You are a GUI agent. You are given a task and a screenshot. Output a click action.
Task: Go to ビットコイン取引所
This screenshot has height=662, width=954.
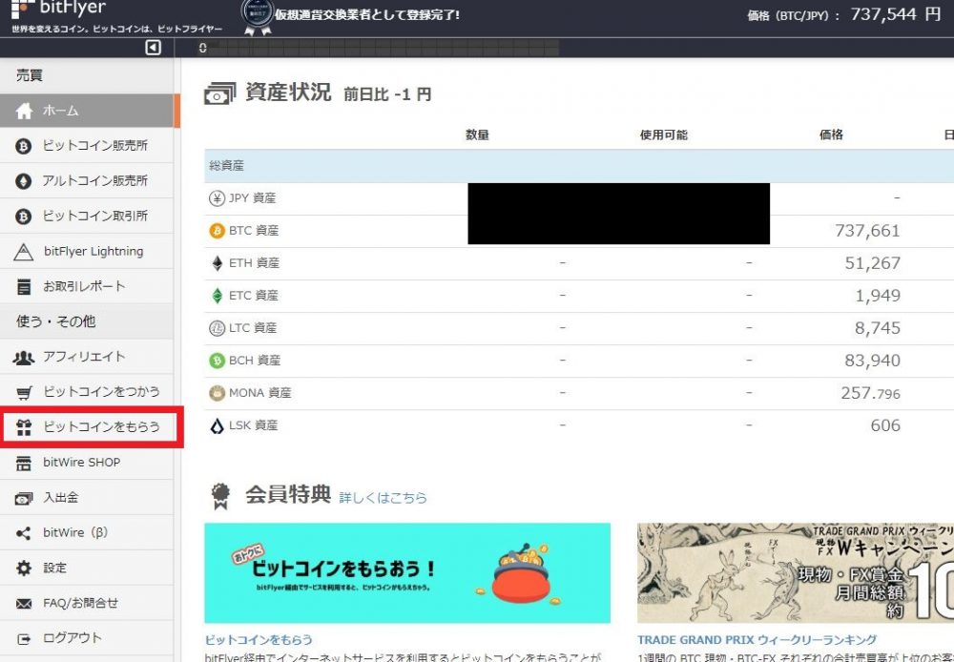(x=87, y=216)
